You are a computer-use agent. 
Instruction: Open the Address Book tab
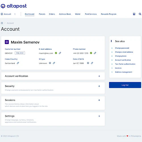(x=65, y=14)
